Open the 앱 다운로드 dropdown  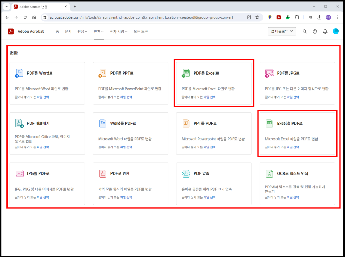[x=282, y=31]
